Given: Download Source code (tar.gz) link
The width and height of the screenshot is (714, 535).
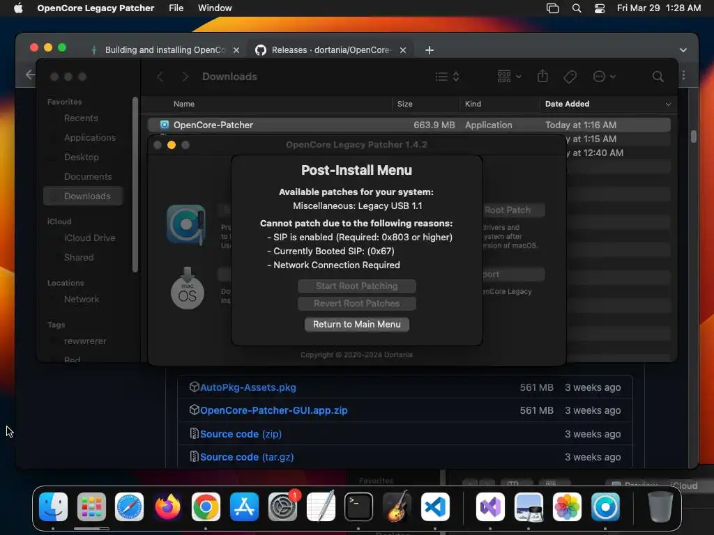Looking at the screenshot, I should pos(246,457).
